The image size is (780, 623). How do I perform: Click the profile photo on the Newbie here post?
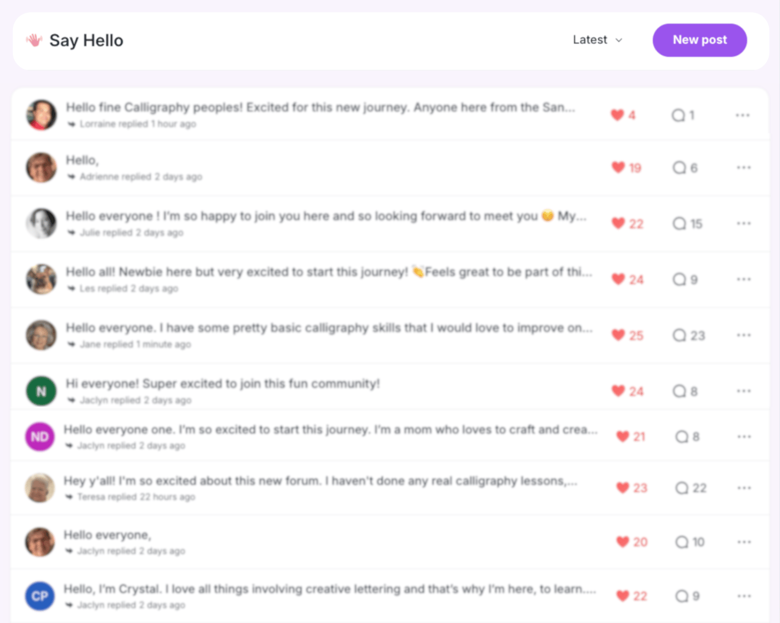(x=41, y=279)
